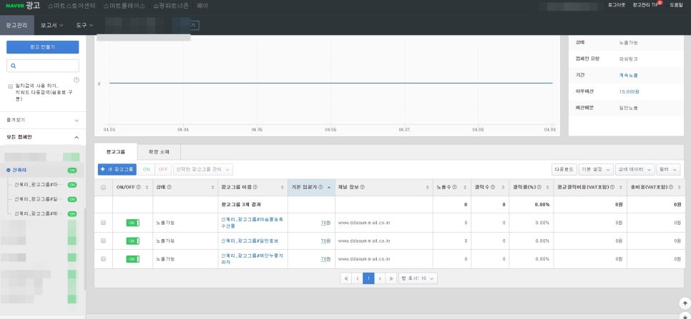Open the help icon beside 일치검색 option
691x319 pixels.
[x=77, y=80]
